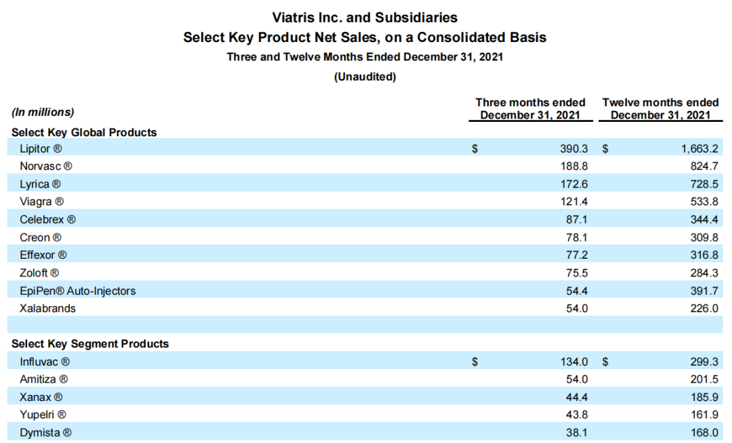Select the value 44.4 in the Xanax row

577,398
